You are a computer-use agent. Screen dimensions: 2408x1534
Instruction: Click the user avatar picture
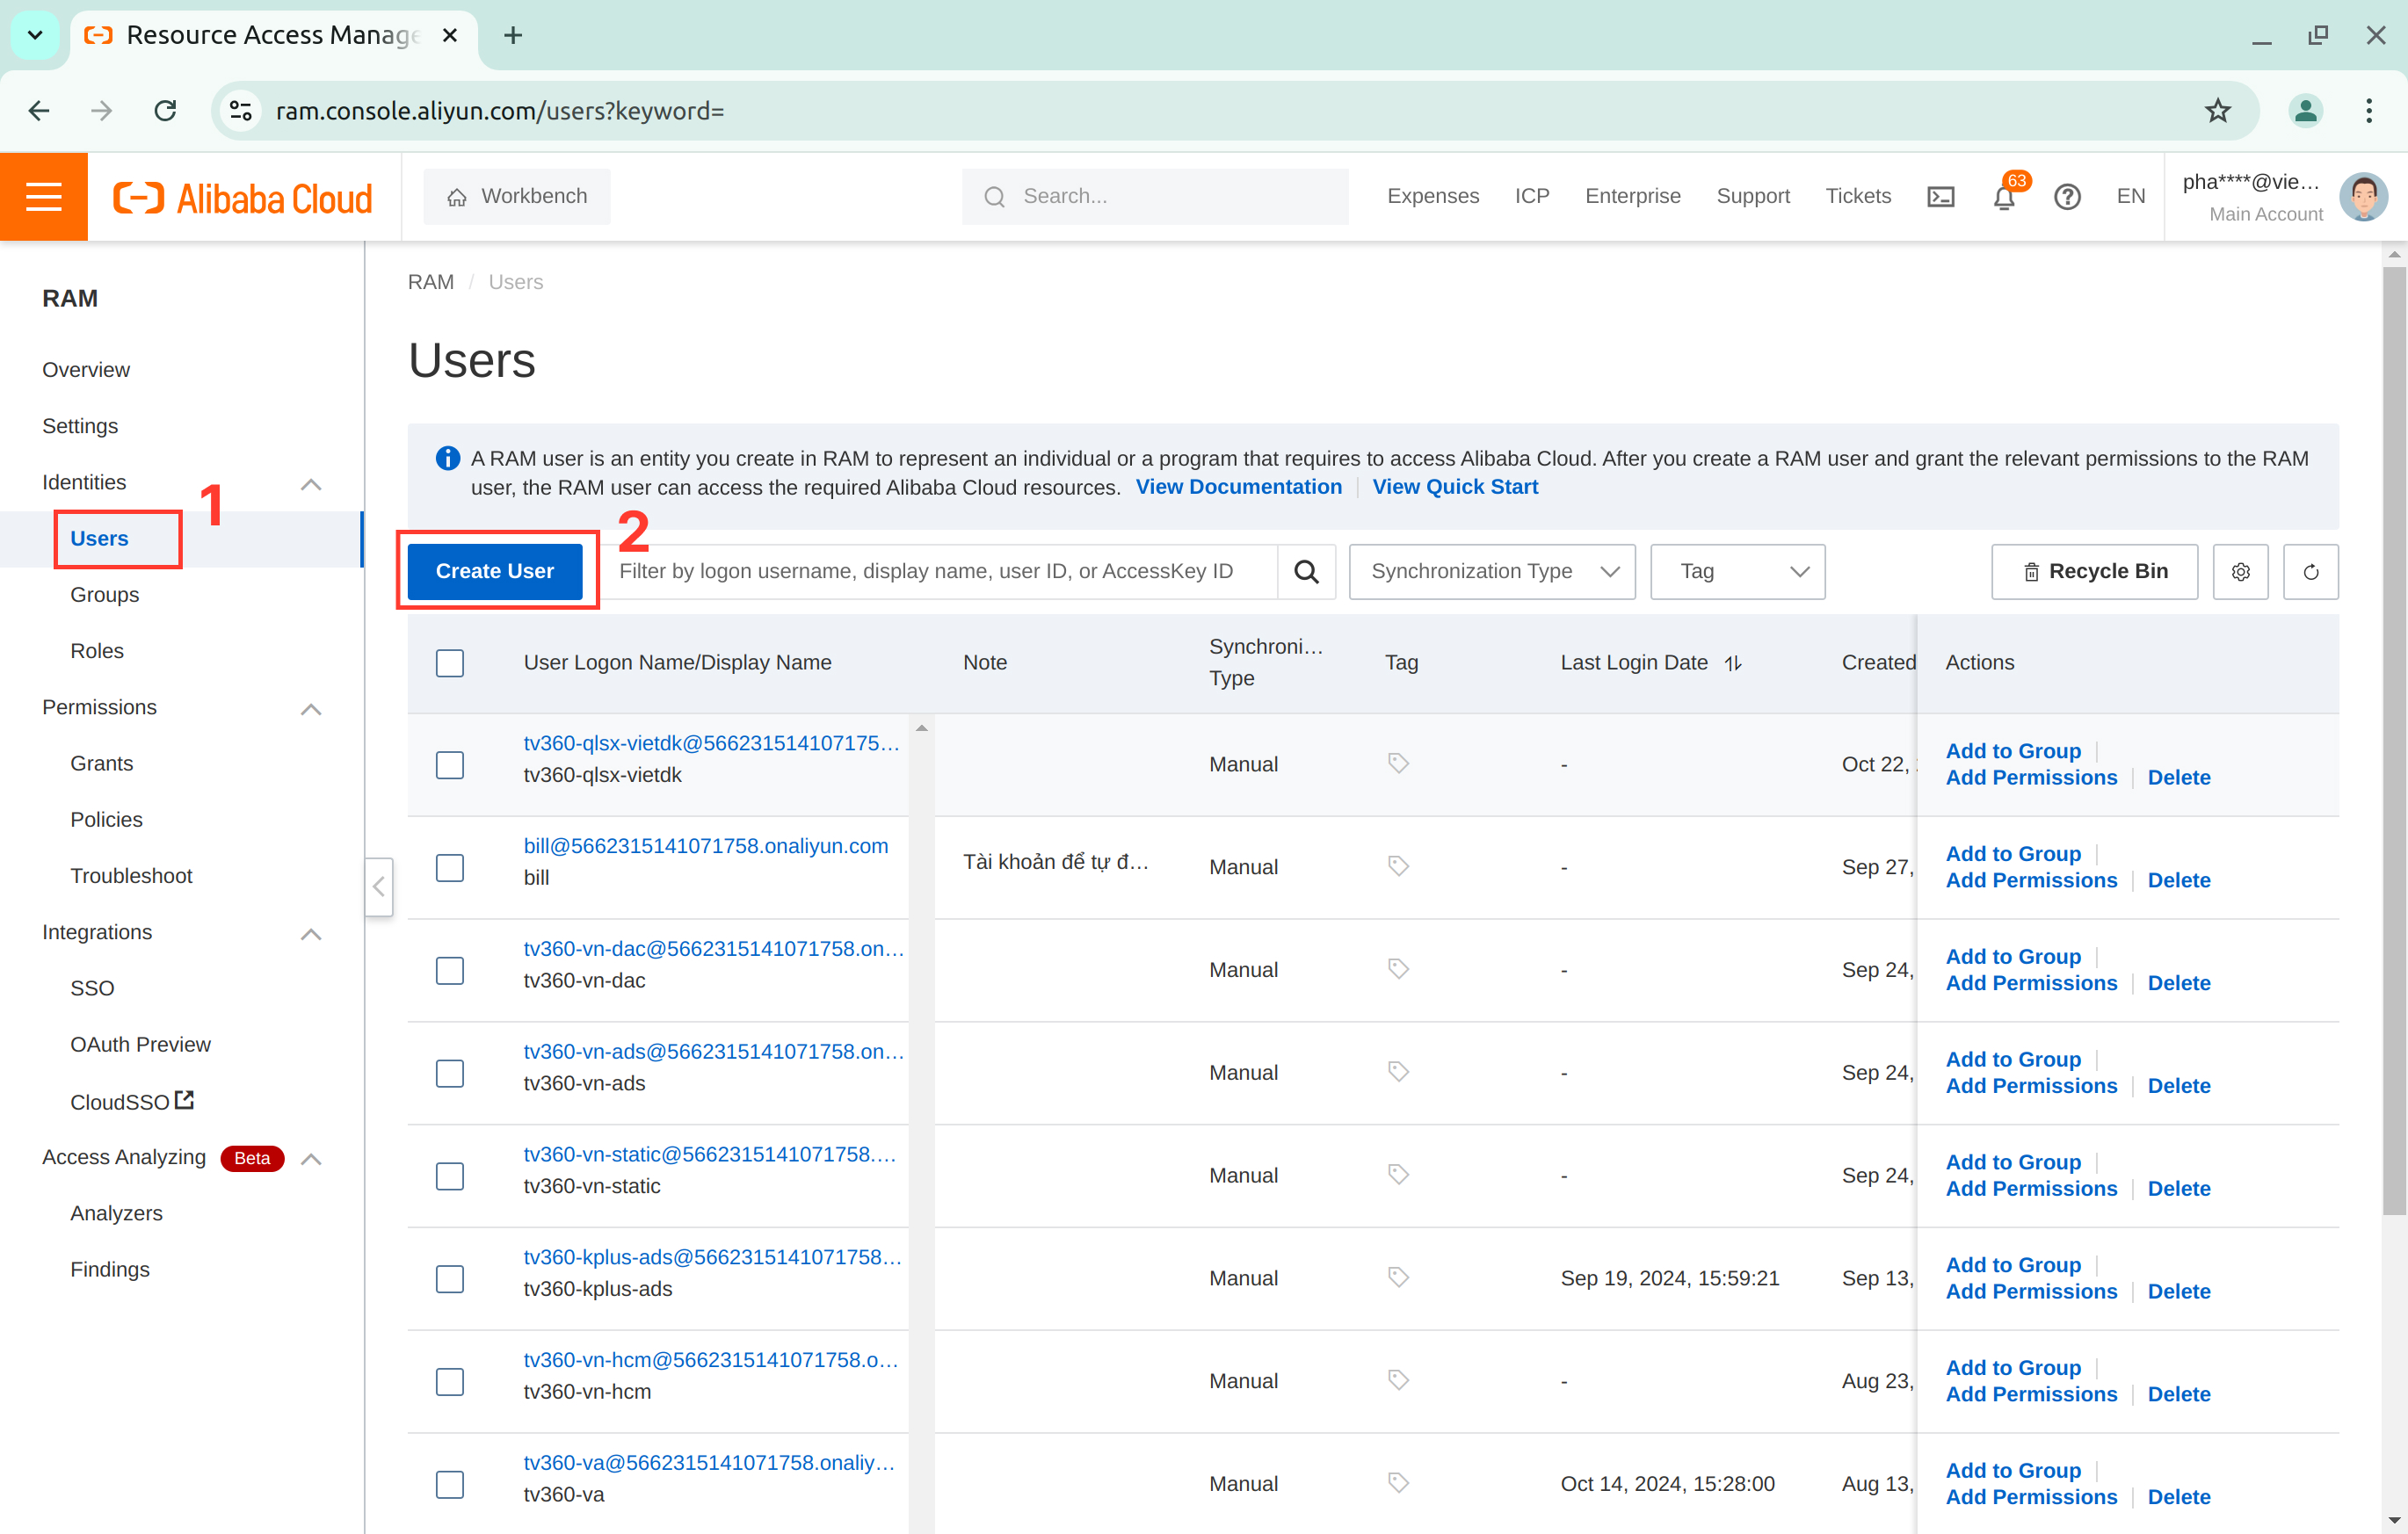coord(2363,196)
